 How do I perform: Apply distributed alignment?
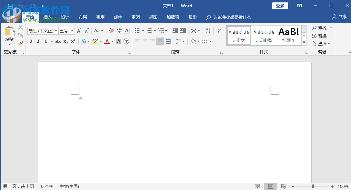coord(168,41)
